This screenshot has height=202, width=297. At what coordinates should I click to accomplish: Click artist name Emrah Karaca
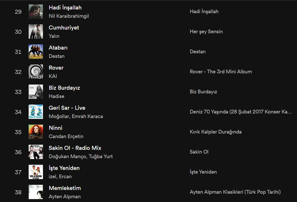coord(87,116)
